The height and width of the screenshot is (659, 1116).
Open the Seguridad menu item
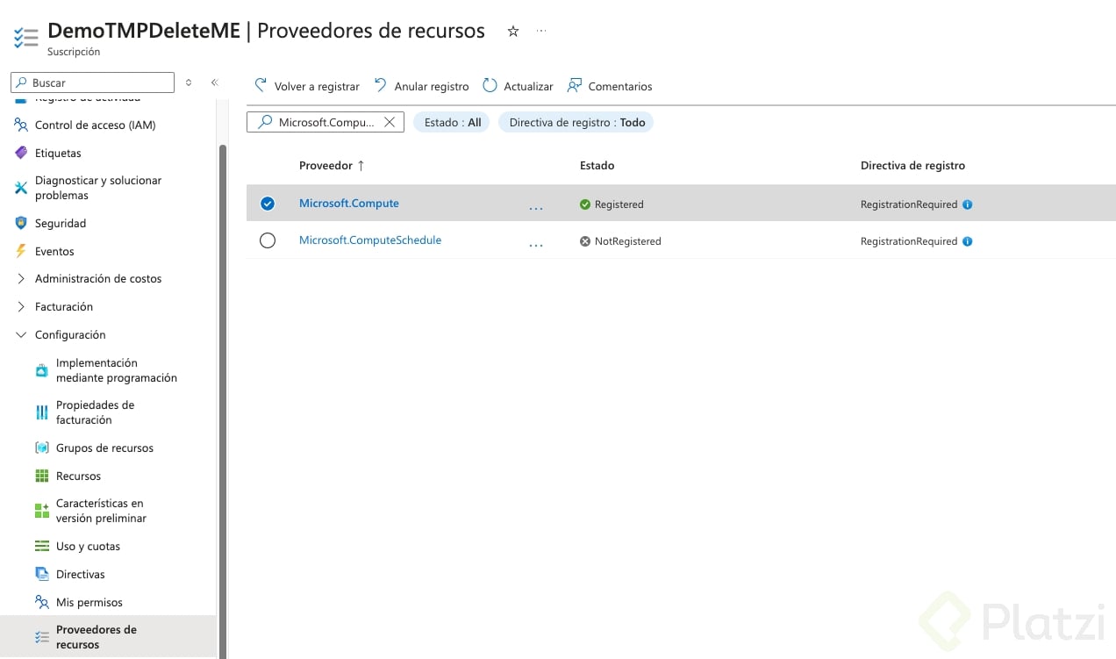pyautogui.click(x=61, y=223)
